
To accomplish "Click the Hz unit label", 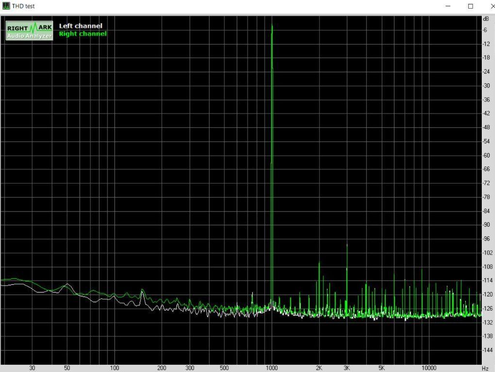I will (x=485, y=368).
